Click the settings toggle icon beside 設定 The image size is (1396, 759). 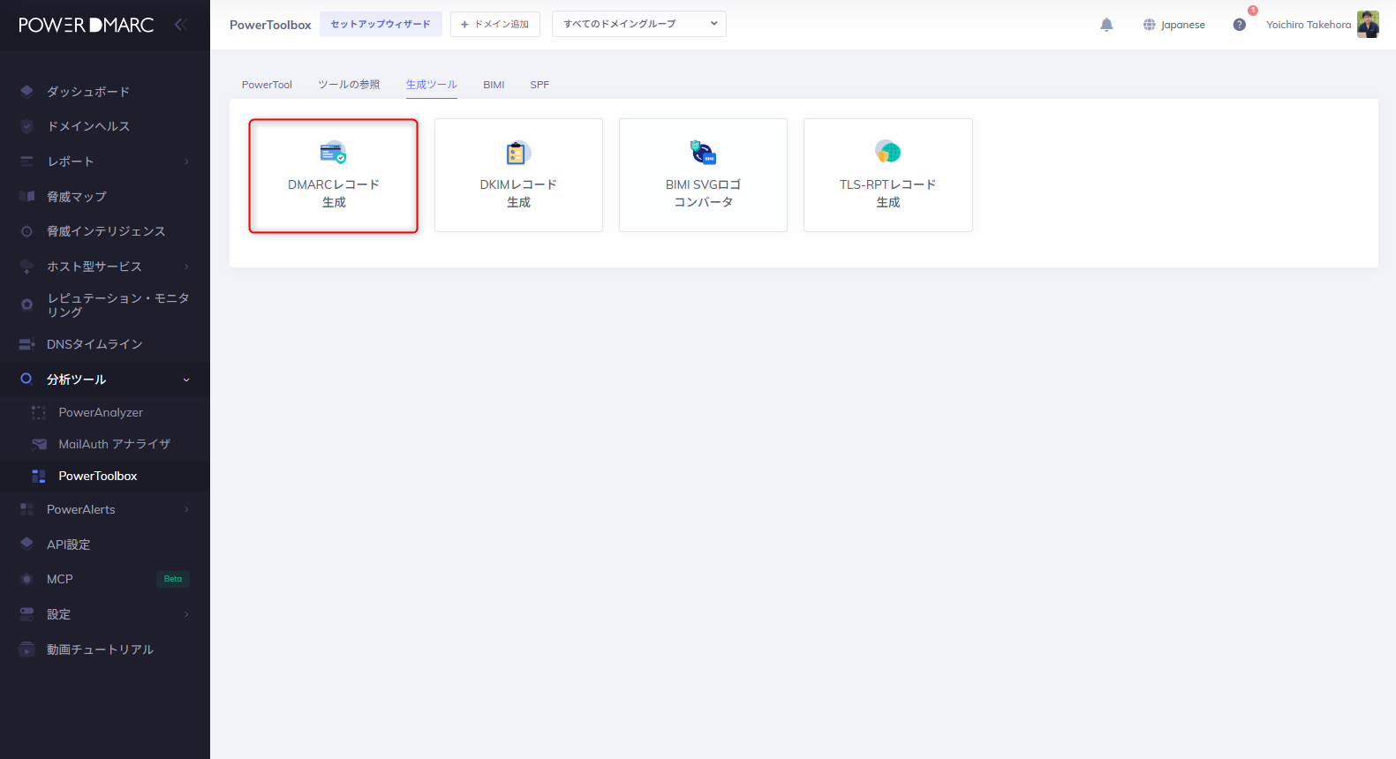(26, 613)
